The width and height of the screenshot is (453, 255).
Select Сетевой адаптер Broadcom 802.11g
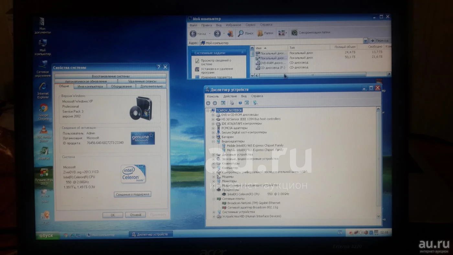pyautogui.click(x=250, y=207)
